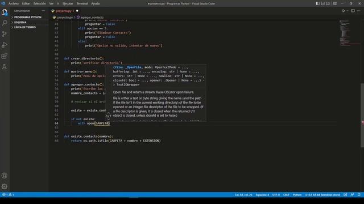Click 'Opcion no valida' print statement
364x204 pixels.
(x=123, y=45)
